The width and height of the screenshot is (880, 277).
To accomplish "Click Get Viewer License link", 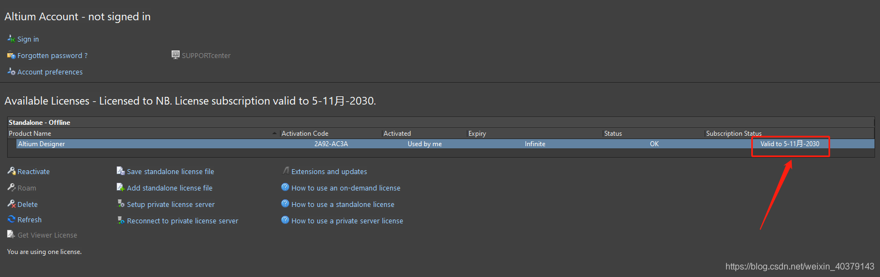I will click(47, 235).
